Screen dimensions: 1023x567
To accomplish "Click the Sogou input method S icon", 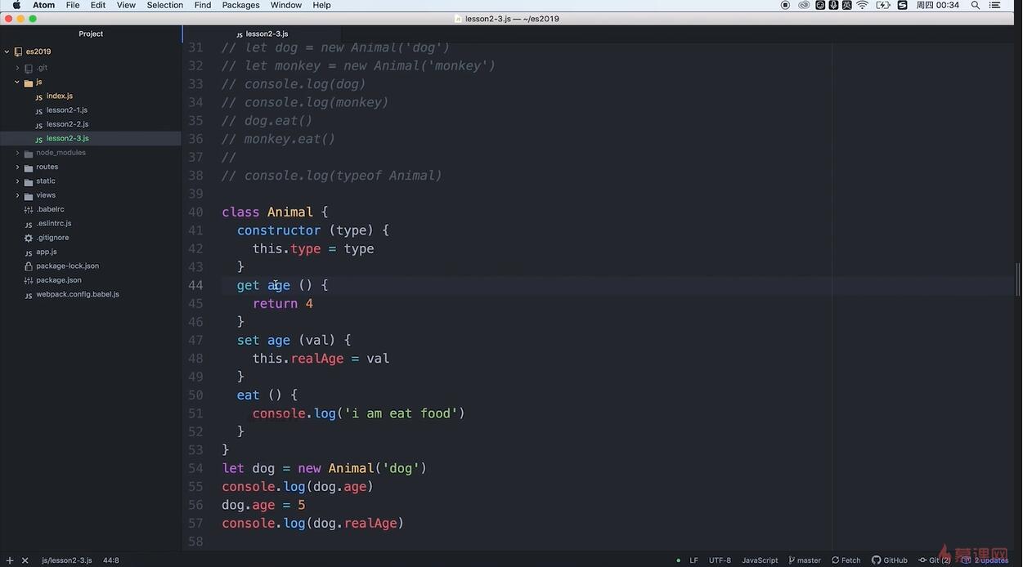I will pyautogui.click(x=902, y=5).
